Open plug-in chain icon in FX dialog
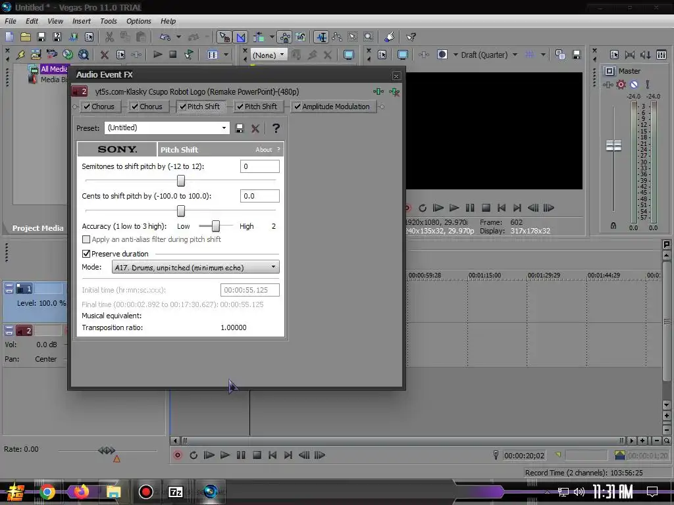674x505 pixels. point(378,91)
